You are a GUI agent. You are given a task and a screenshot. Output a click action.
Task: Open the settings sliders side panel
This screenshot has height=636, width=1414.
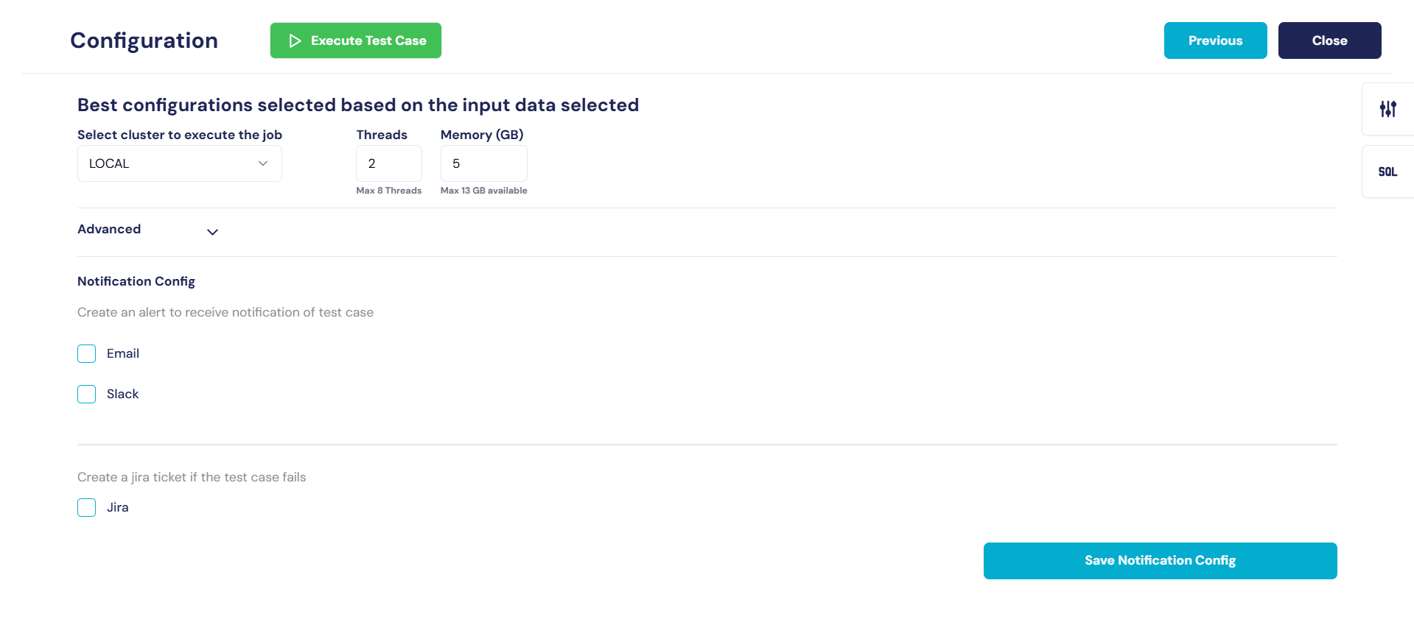[1387, 109]
